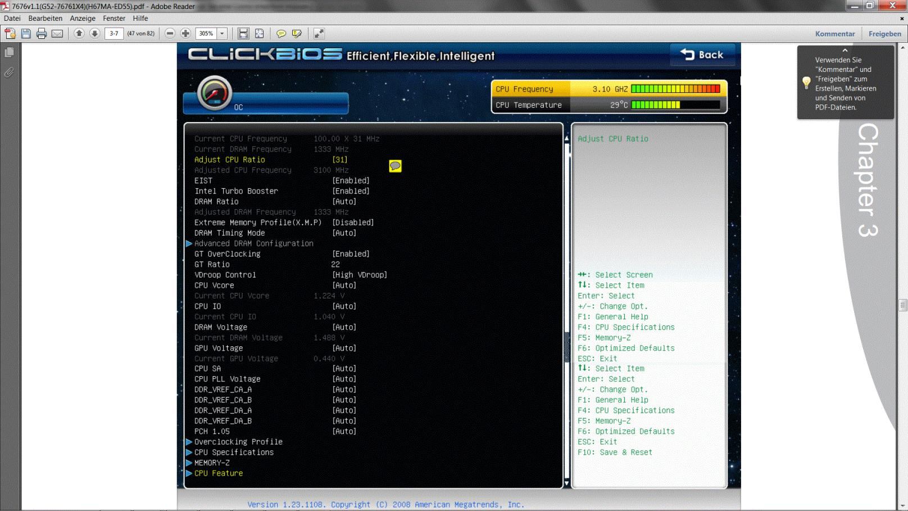
Task: Click the F10: Save & Reset help line
Action: pos(615,453)
